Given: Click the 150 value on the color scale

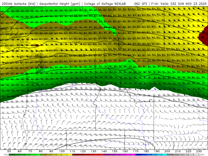Looking at the screenshot, I should pos(115,151).
